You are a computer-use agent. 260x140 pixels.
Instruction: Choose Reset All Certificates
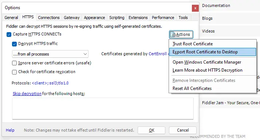[x=213, y=88]
